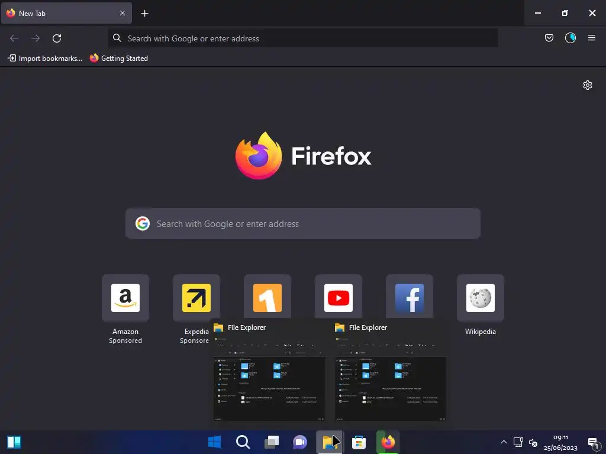
Task: Click the Back navigation arrow
Action: tap(14, 38)
